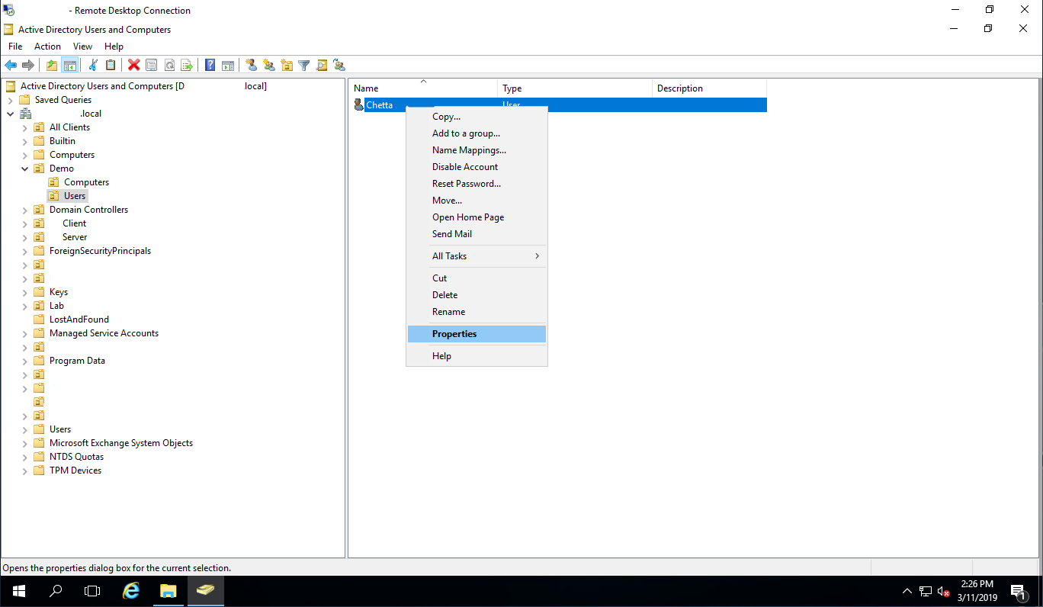Choose Rename from the context menu
Image resolution: width=1043 pixels, height=607 pixels.
click(x=477, y=312)
